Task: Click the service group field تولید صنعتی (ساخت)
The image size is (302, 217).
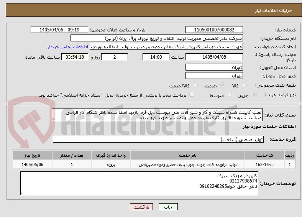Action: pos(158,139)
